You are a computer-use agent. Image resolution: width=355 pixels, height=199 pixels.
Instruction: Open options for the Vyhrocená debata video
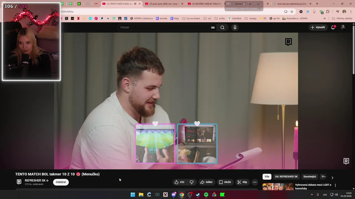click(x=335, y=185)
